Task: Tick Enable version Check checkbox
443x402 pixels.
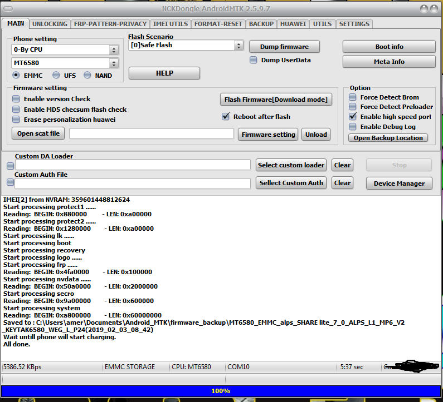Action: pyautogui.click(x=16, y=99)
